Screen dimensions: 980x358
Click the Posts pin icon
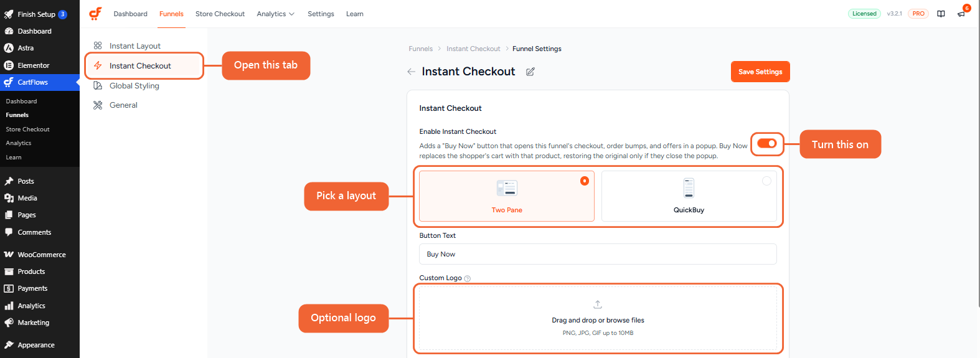pyautogui.click(x=9, y=181)
